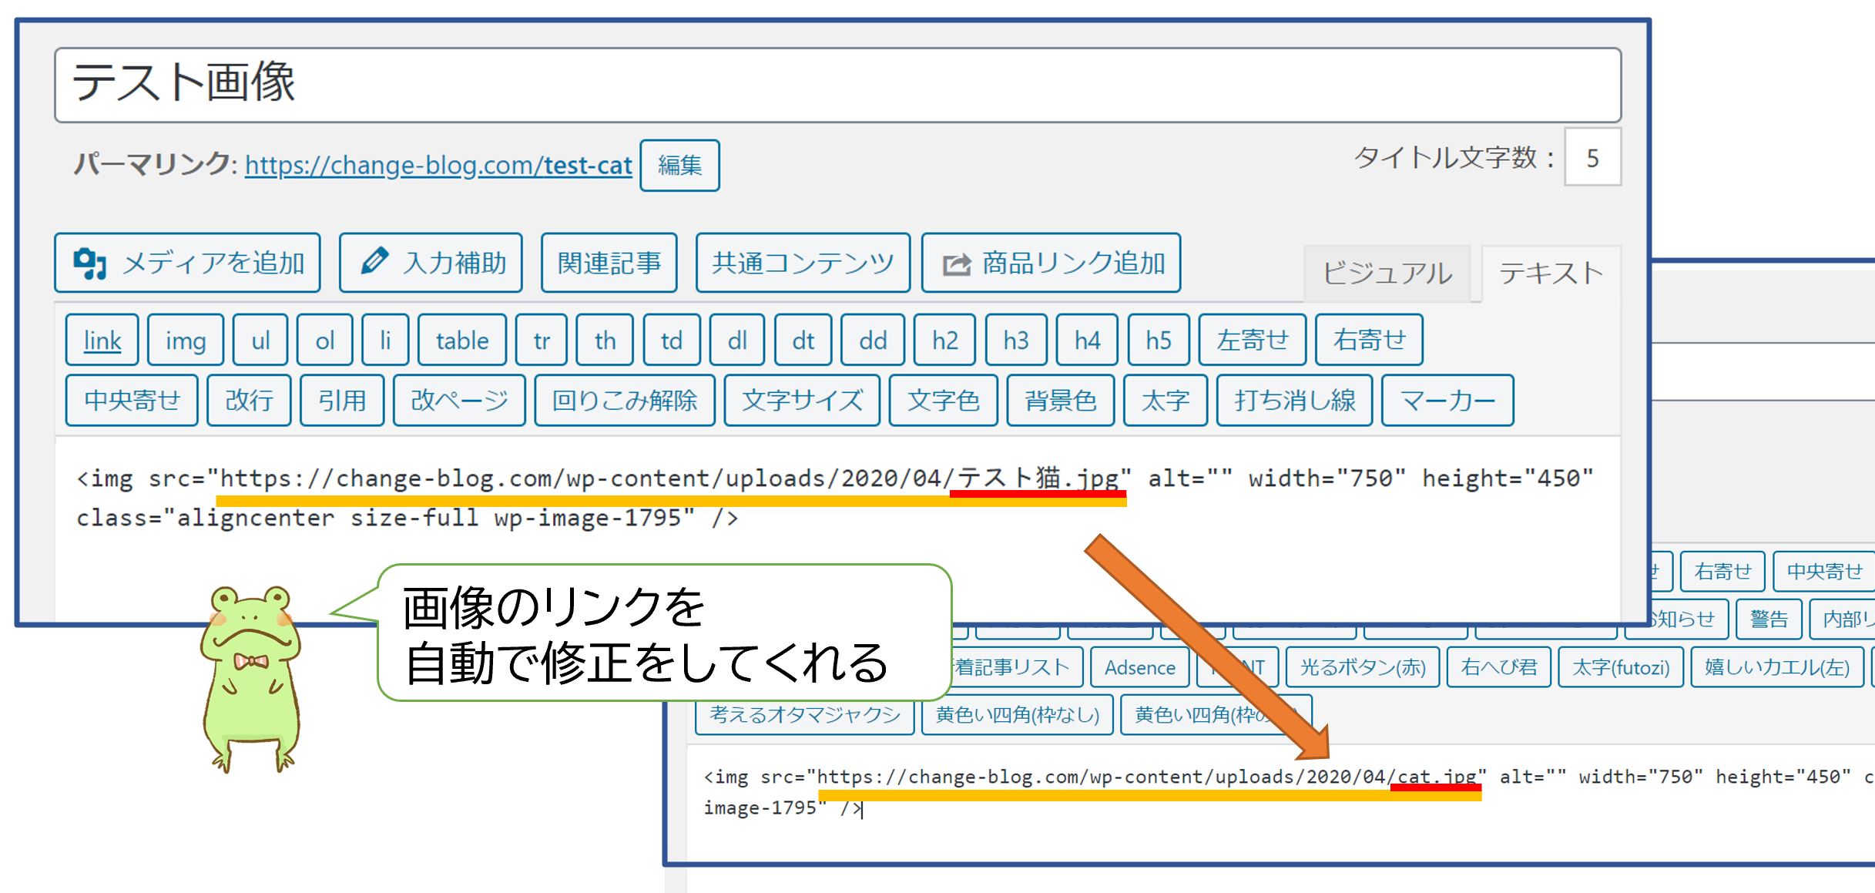Click the 入力補助 pencil icon button

coord(431,264)
